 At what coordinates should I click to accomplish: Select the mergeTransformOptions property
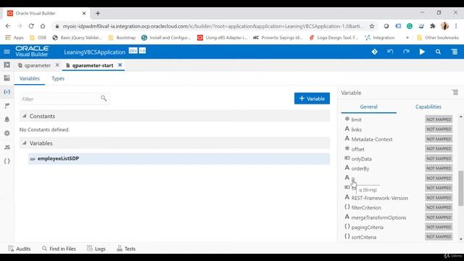(x=378, y=217)
